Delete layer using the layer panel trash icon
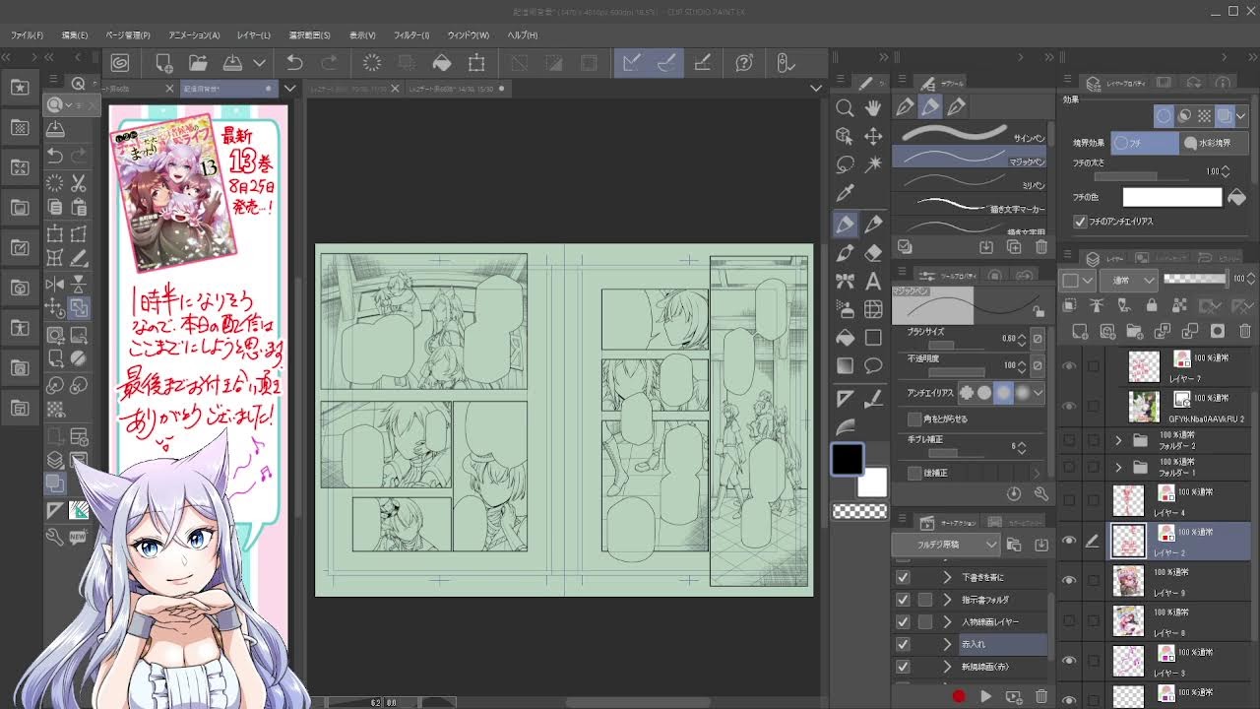The image size is (1260, 709). (1245, 331)
